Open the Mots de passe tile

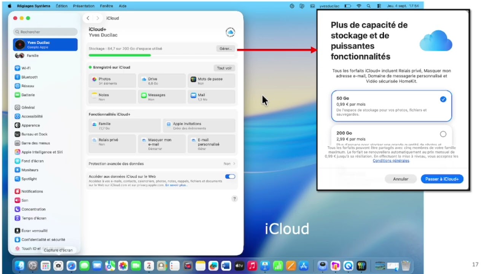[211, 81]
